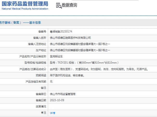Click the 产品名称/产品分类名称 label
Viewport: 157px width, 117px height.
coord(33,57)
